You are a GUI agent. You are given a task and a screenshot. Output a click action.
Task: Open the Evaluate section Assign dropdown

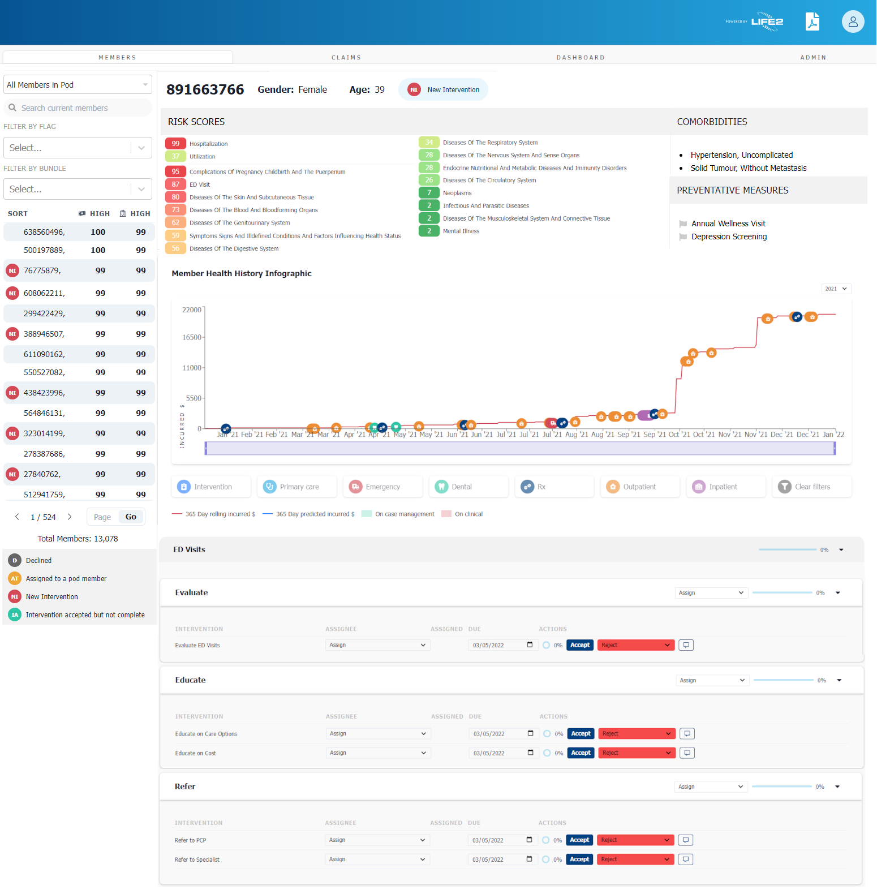(711, 592)
